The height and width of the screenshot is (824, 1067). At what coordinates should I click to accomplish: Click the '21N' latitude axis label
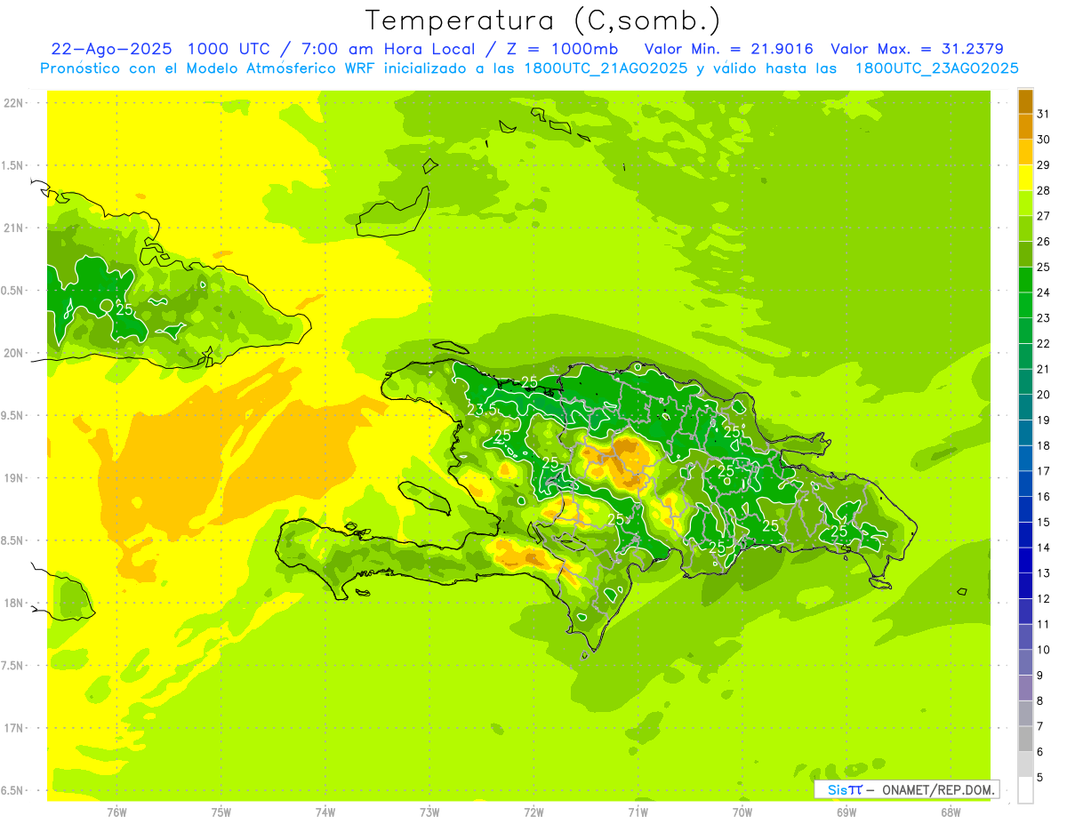[12, 228]
